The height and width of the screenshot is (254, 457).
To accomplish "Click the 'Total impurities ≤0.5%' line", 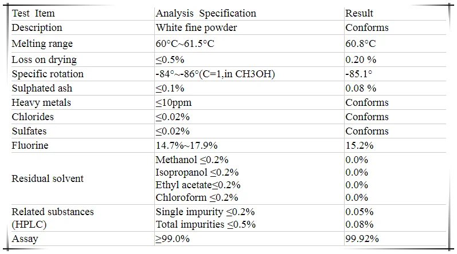I will 205,224.
